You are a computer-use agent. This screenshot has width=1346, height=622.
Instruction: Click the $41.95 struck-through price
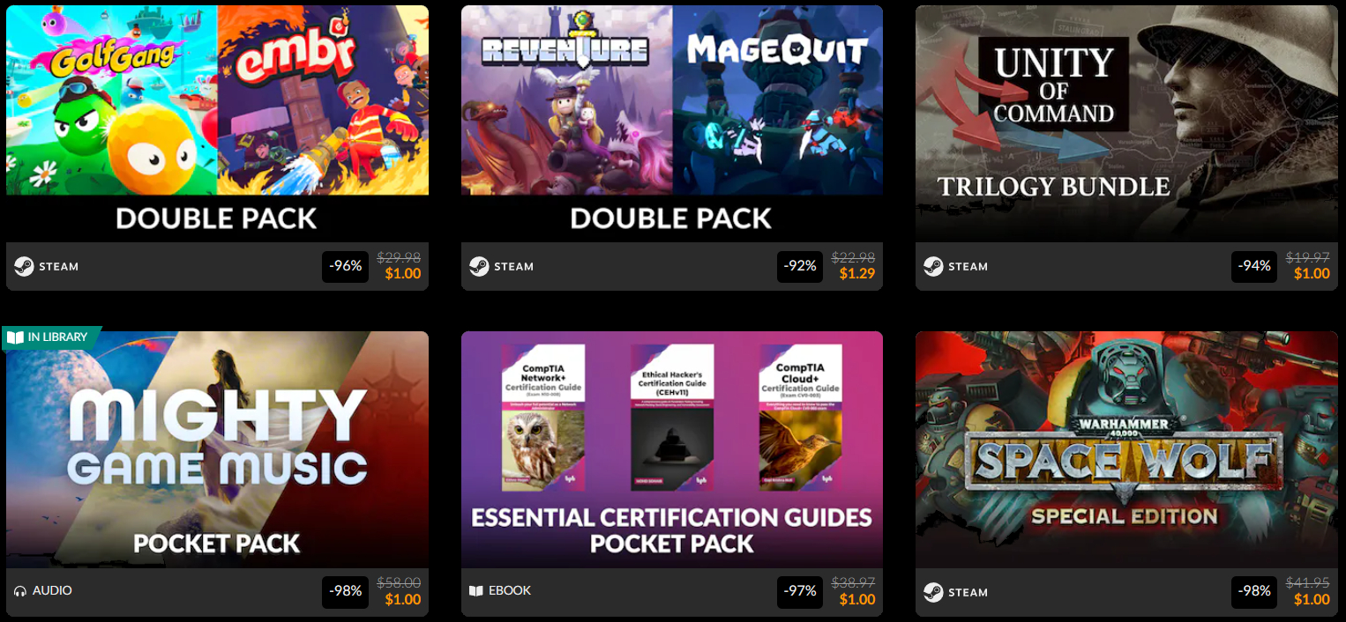pyautogui.click(x=1308, y=583)
